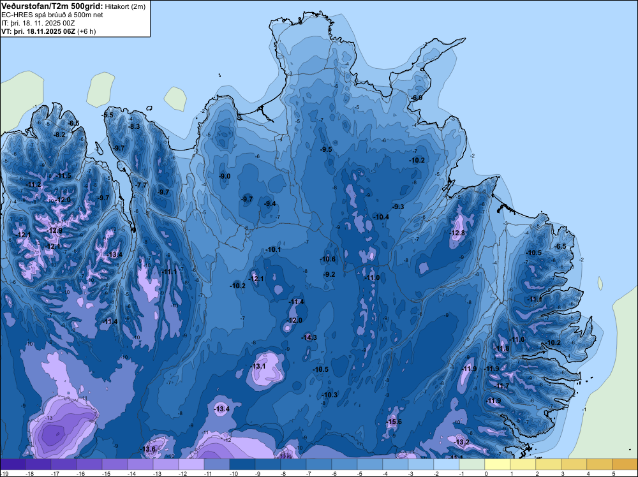Click the valid time 'VT: þri. 18.11.2025 06Z'
This screenshot has width=638, height=477.
click(38, 31)
